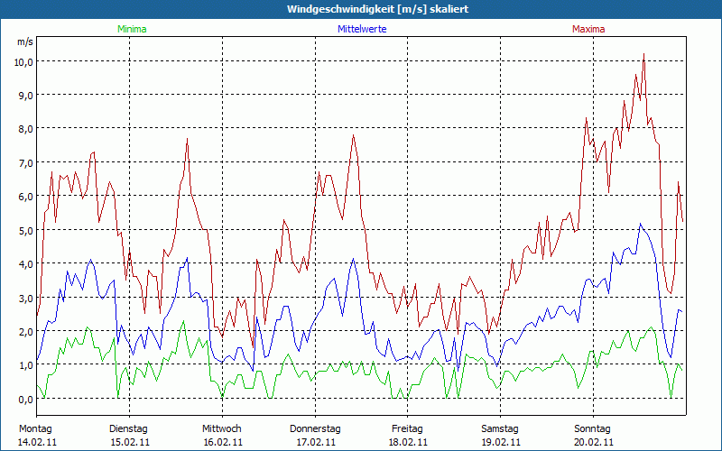
Task: Click the '16.02.11' date label
Action: pyautogui.click(x=223, y=442)
